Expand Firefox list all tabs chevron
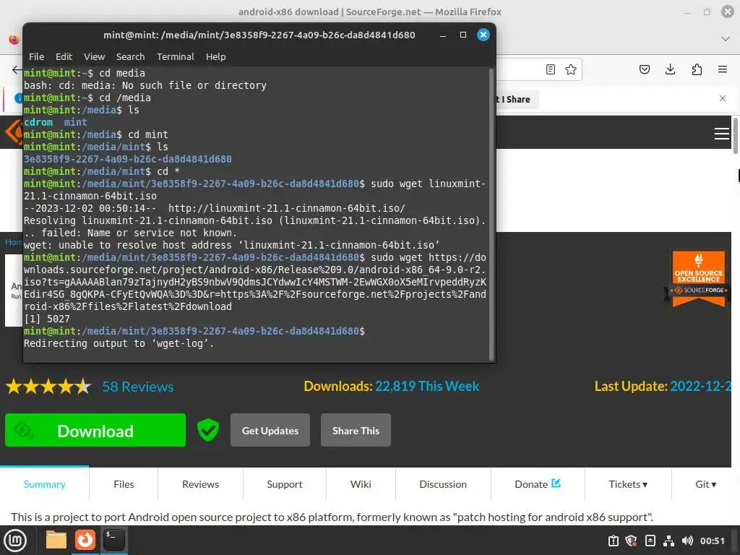The image size is (740, 555). pos(726,39)
